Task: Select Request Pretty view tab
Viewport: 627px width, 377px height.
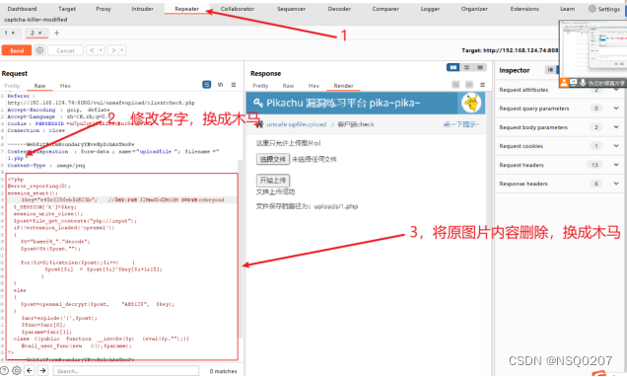Action: click(x=12, y=86)
